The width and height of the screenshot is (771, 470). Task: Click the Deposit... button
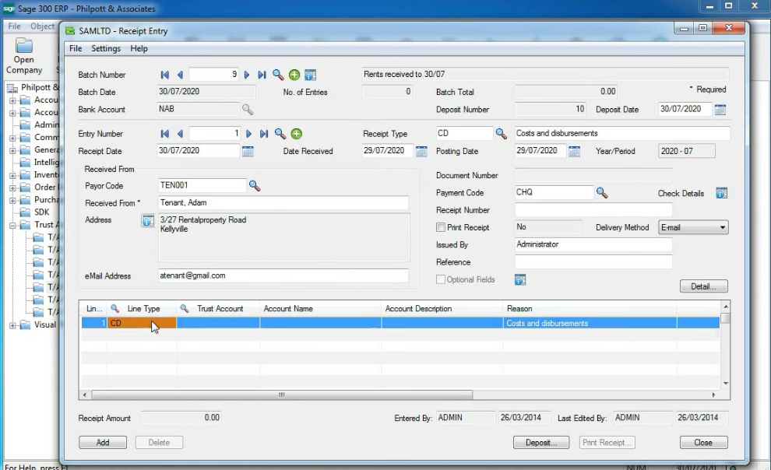541,442
